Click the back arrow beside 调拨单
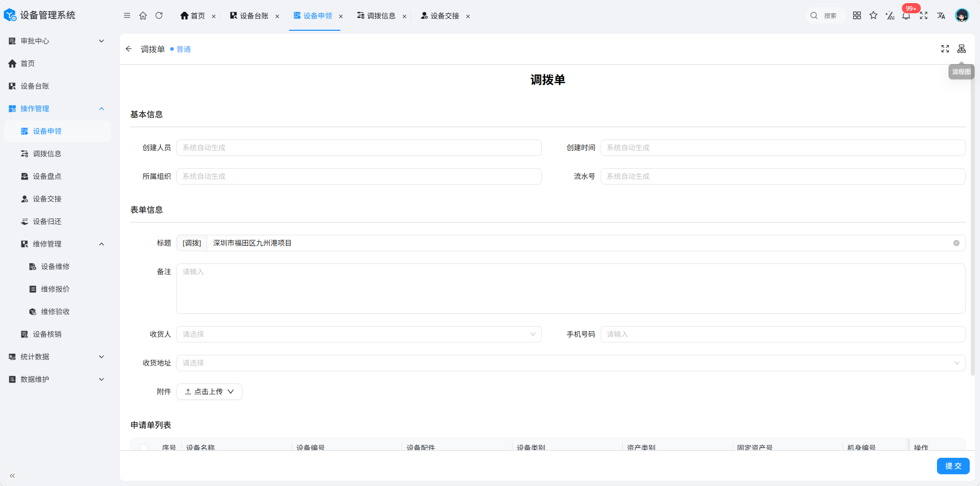This screenshot has height=486, width=980. point(129,49)
